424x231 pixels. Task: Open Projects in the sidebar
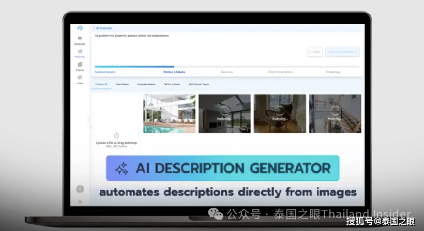tap(80, 66)
